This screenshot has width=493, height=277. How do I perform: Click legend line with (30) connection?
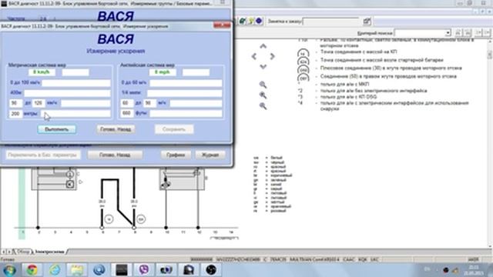point(391,68)
